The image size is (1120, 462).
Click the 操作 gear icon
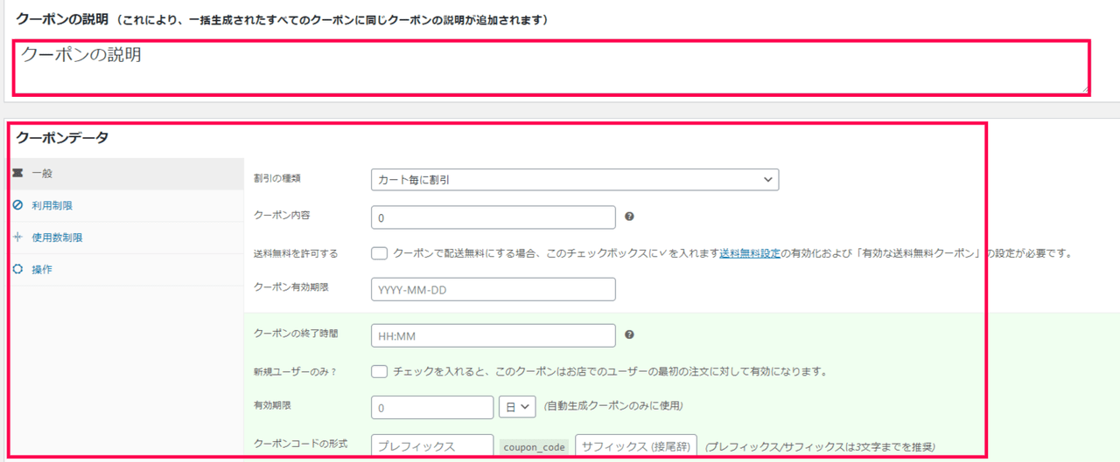(17, 270)
